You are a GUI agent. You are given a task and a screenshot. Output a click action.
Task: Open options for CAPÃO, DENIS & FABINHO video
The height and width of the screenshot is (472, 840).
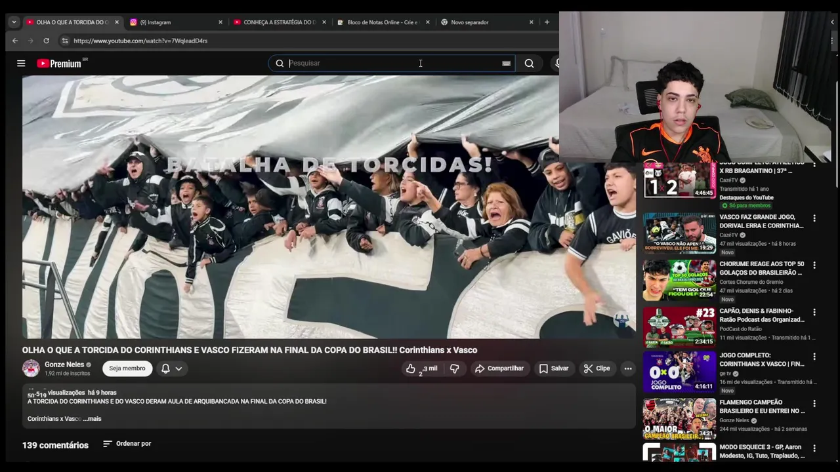[814, 313]
